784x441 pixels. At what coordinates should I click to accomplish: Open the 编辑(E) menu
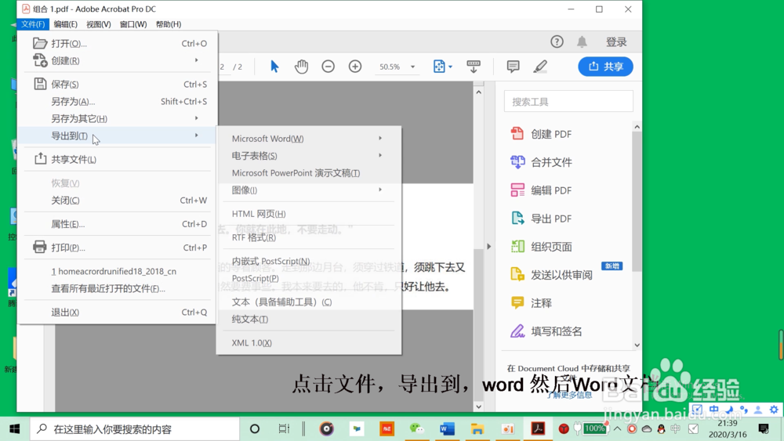66,24
